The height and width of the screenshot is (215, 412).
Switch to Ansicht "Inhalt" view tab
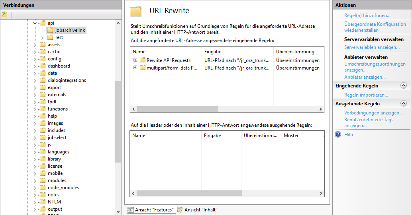(x=200, y=210)
